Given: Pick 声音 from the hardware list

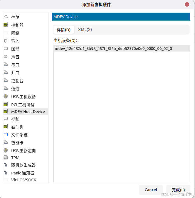Looking at the screenshot, I should 25,57.
